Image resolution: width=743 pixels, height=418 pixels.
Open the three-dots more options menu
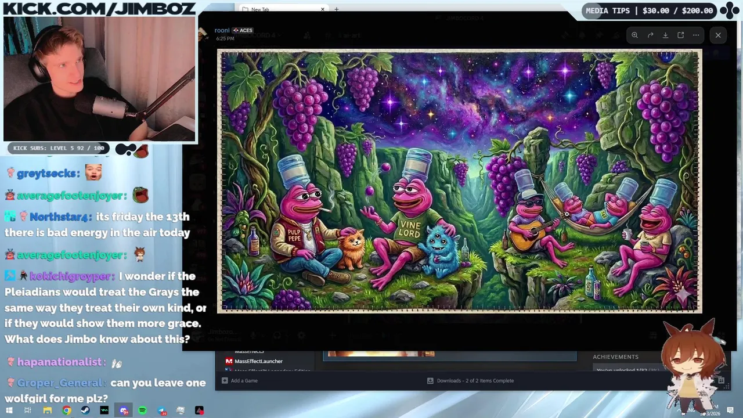click(696, 35)
